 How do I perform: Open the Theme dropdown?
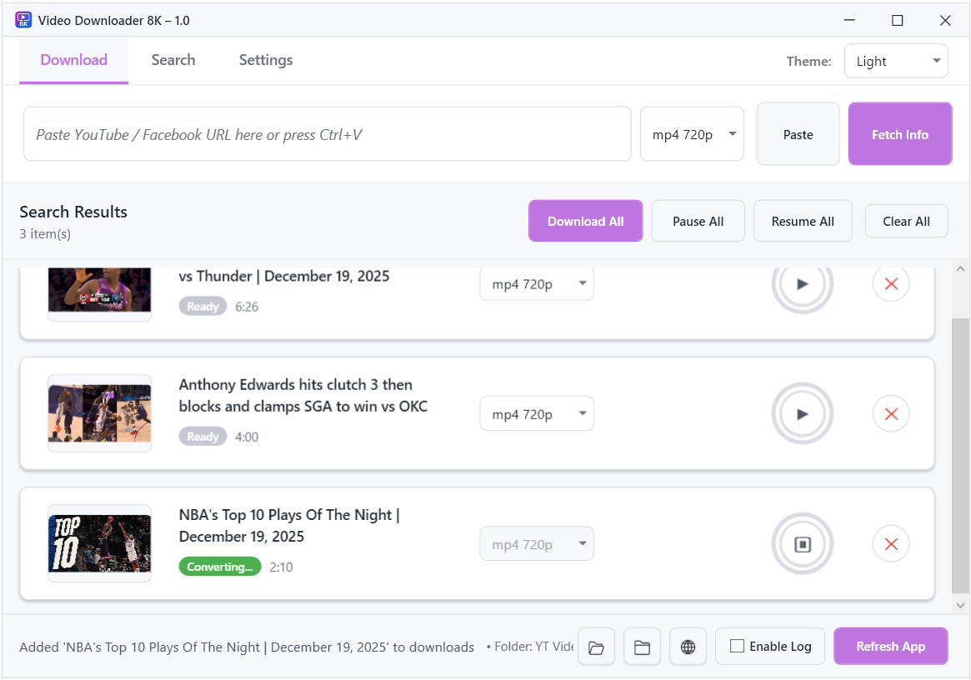click(x=896, y=60)
